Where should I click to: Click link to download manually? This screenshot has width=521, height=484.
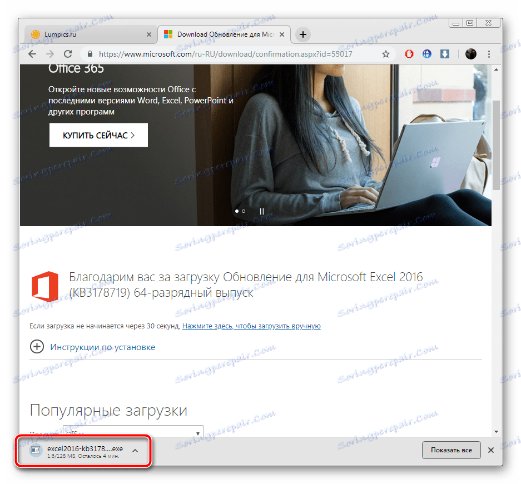pos(251,326)
